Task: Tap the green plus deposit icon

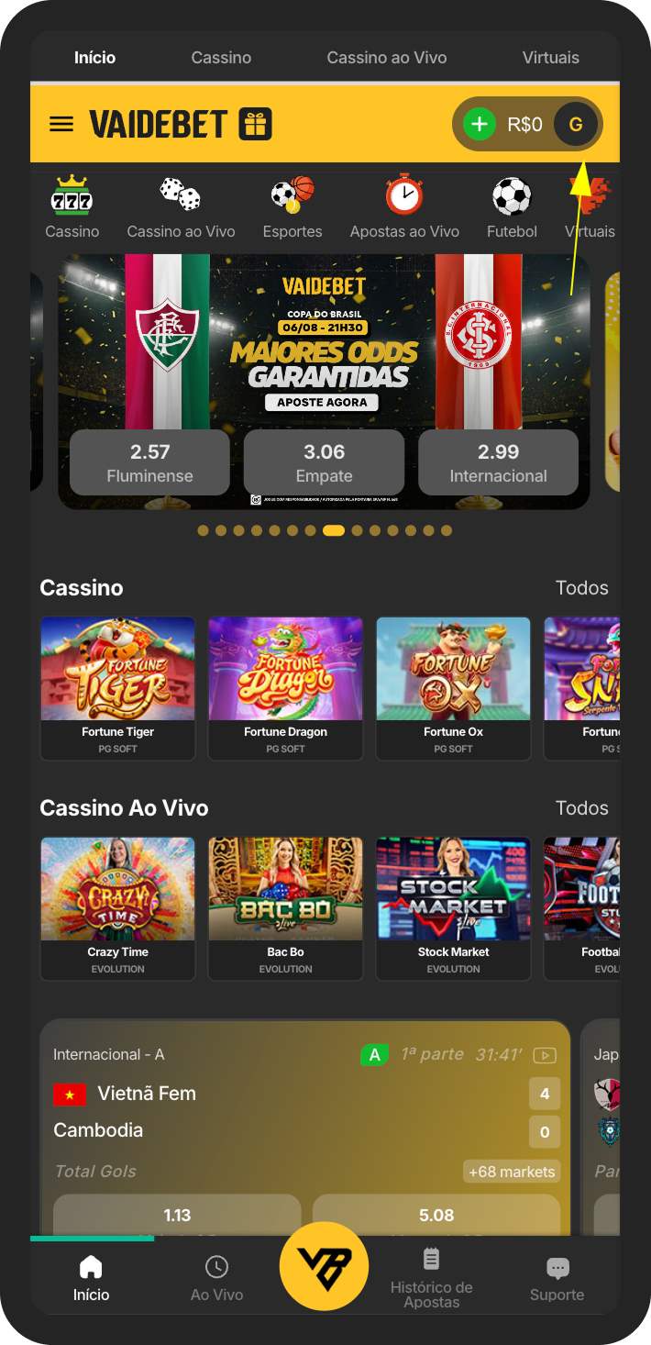Action: (x=479, y=124)
